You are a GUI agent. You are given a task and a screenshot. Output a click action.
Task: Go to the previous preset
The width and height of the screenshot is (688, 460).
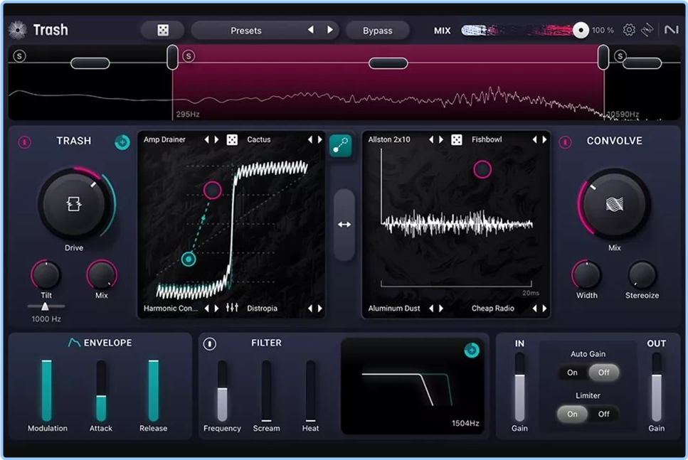(311, 30)
